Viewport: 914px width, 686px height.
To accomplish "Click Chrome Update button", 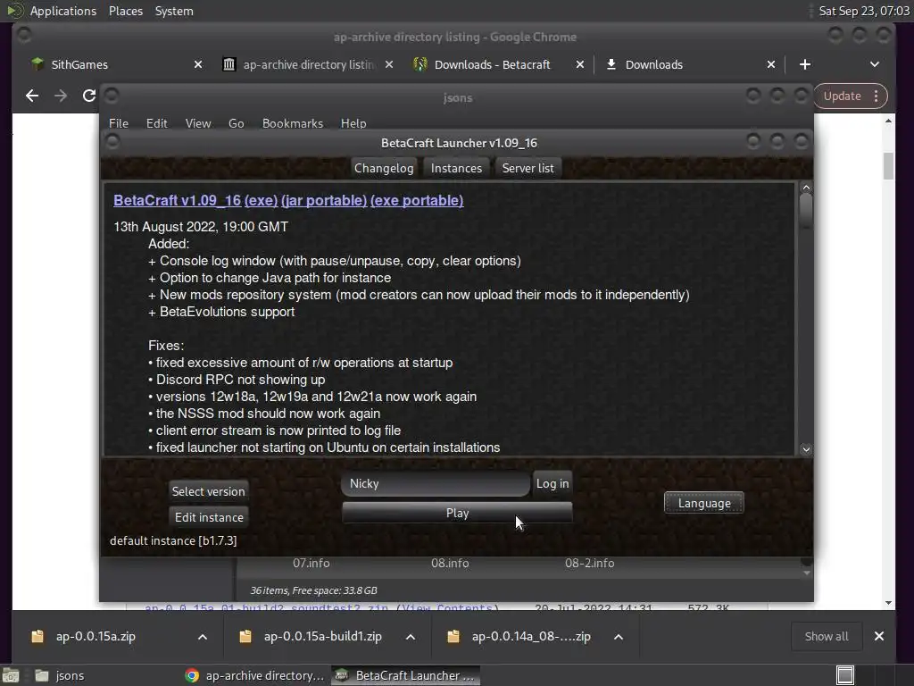I will (843, 96).
